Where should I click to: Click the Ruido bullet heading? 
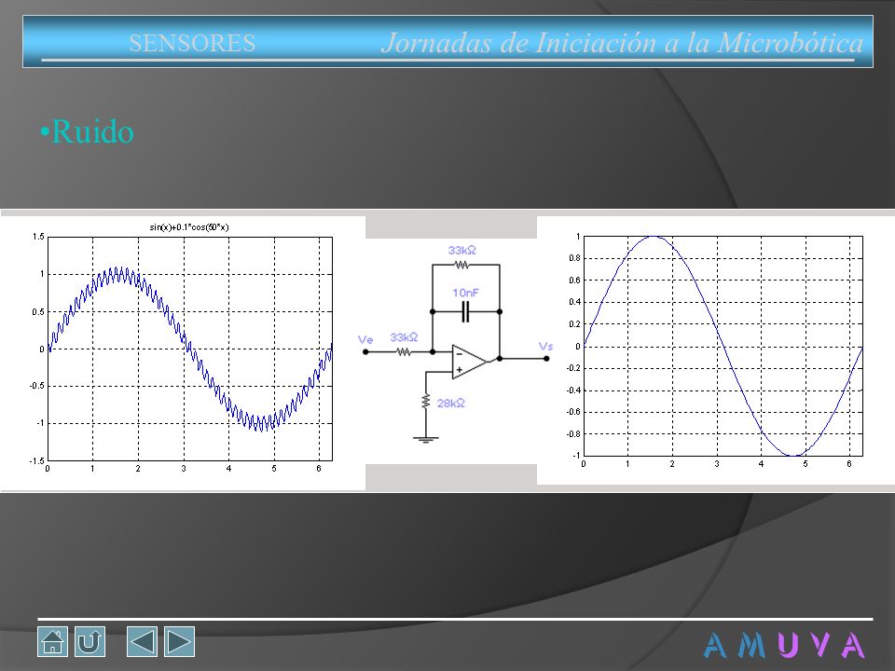coord(87,131)
